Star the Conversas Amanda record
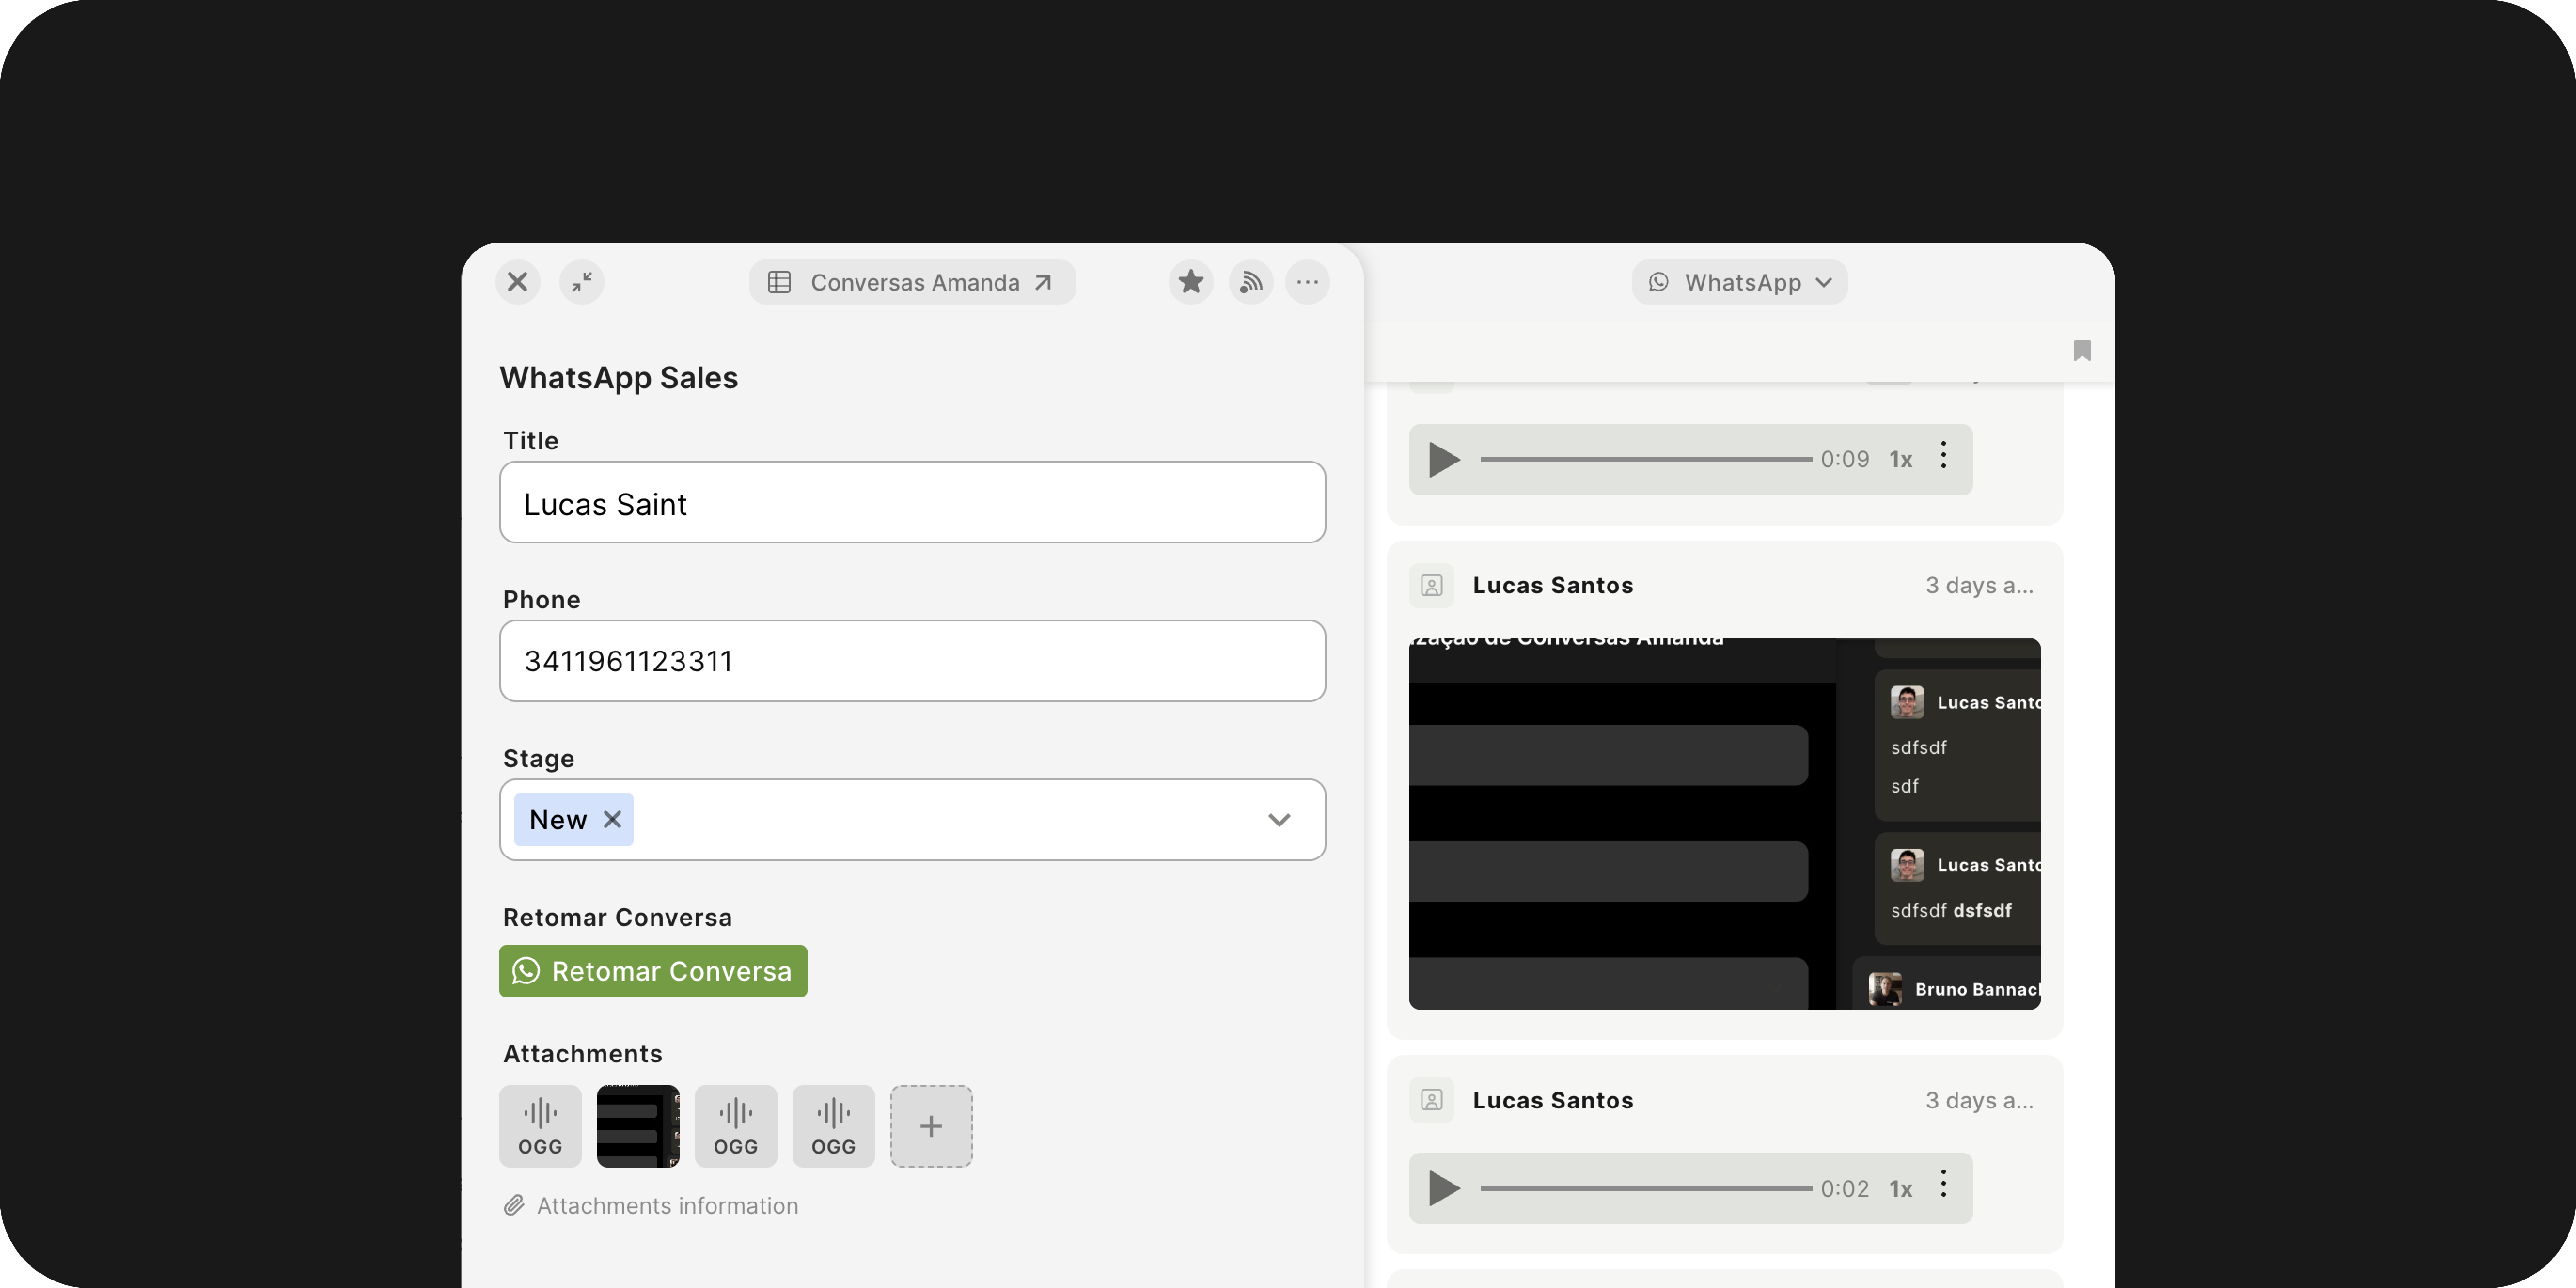Image resolution: width=2576 pixels, height=1288 pixels. (1190, 282)
